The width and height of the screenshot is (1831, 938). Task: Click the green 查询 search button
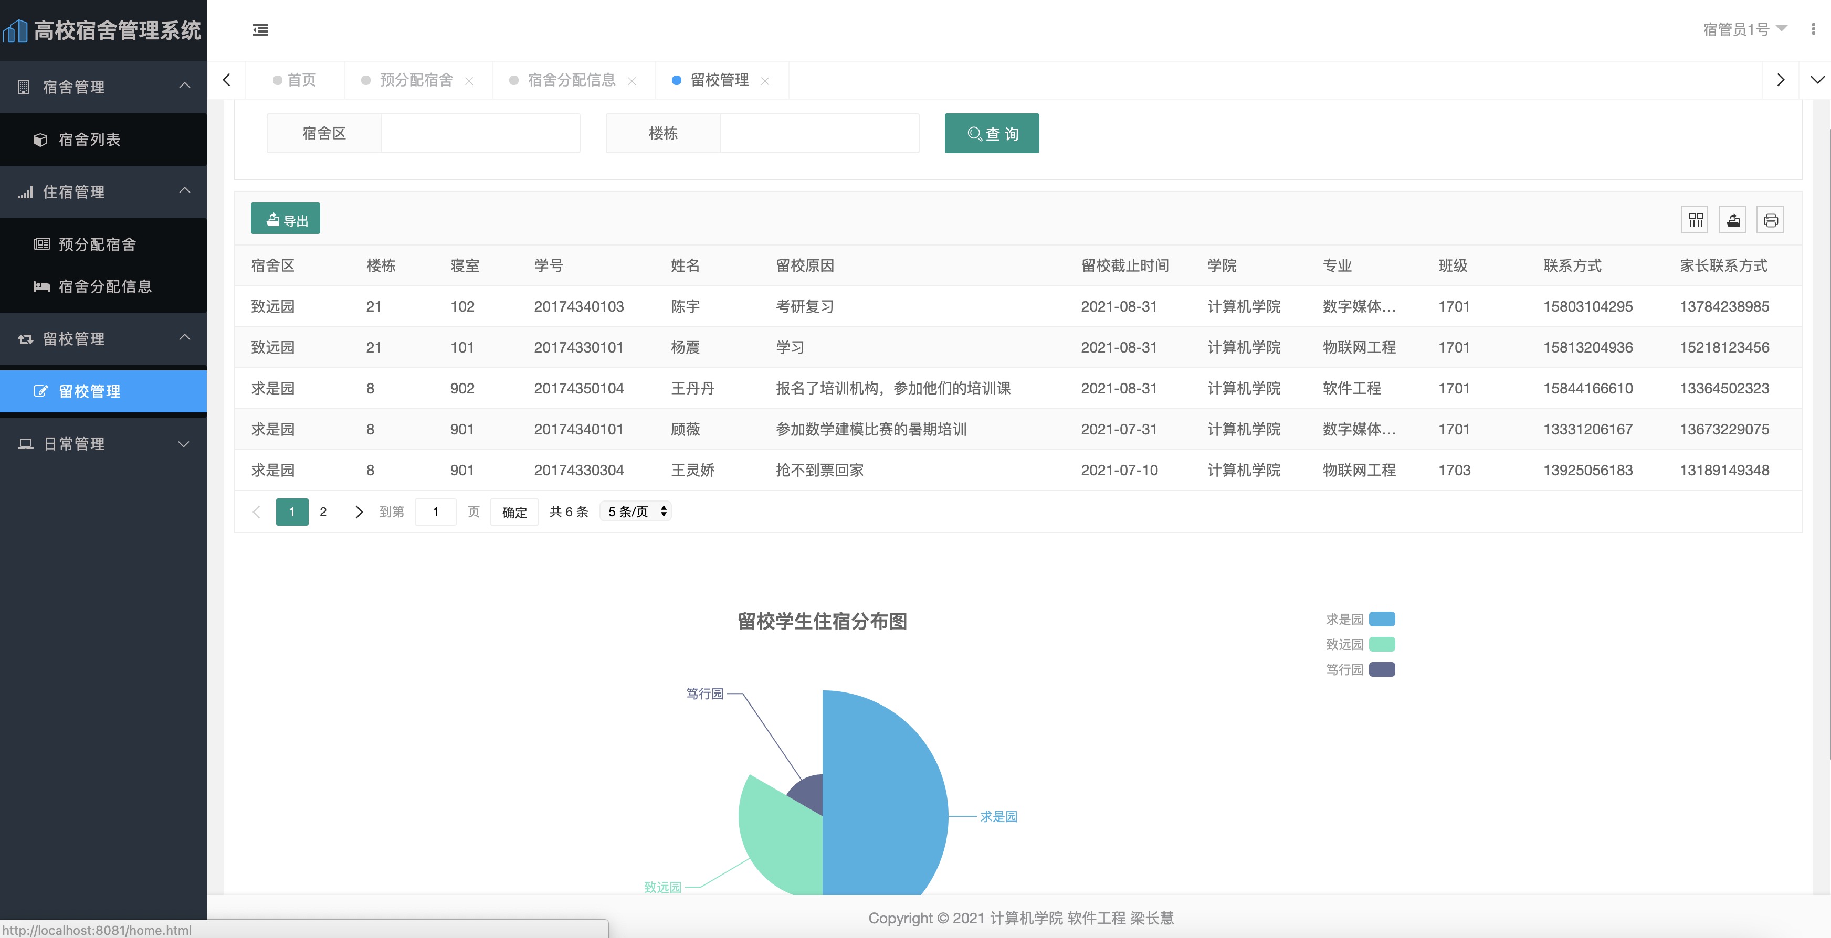coord(991,134)
